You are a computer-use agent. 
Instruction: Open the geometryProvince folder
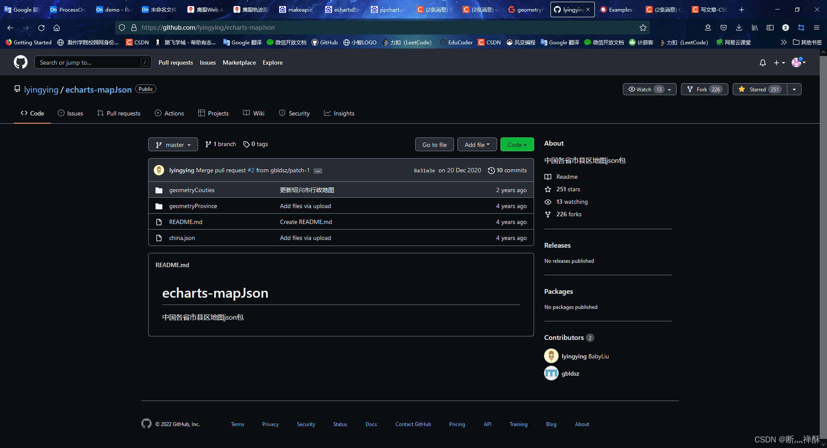coord(193,206)
